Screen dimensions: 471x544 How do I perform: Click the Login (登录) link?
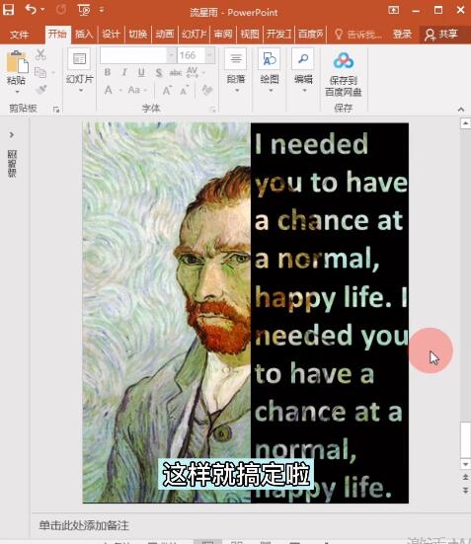click(402, 34)
